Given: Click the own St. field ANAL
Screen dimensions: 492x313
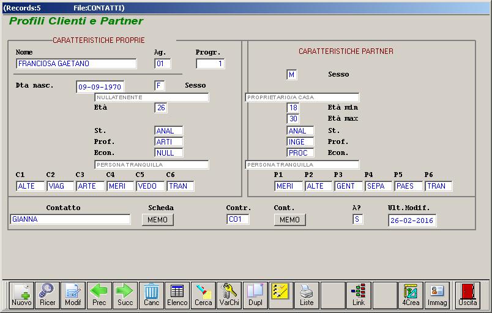Looking at the screenshot, I should pyautogui.click(x=168, y=130).
